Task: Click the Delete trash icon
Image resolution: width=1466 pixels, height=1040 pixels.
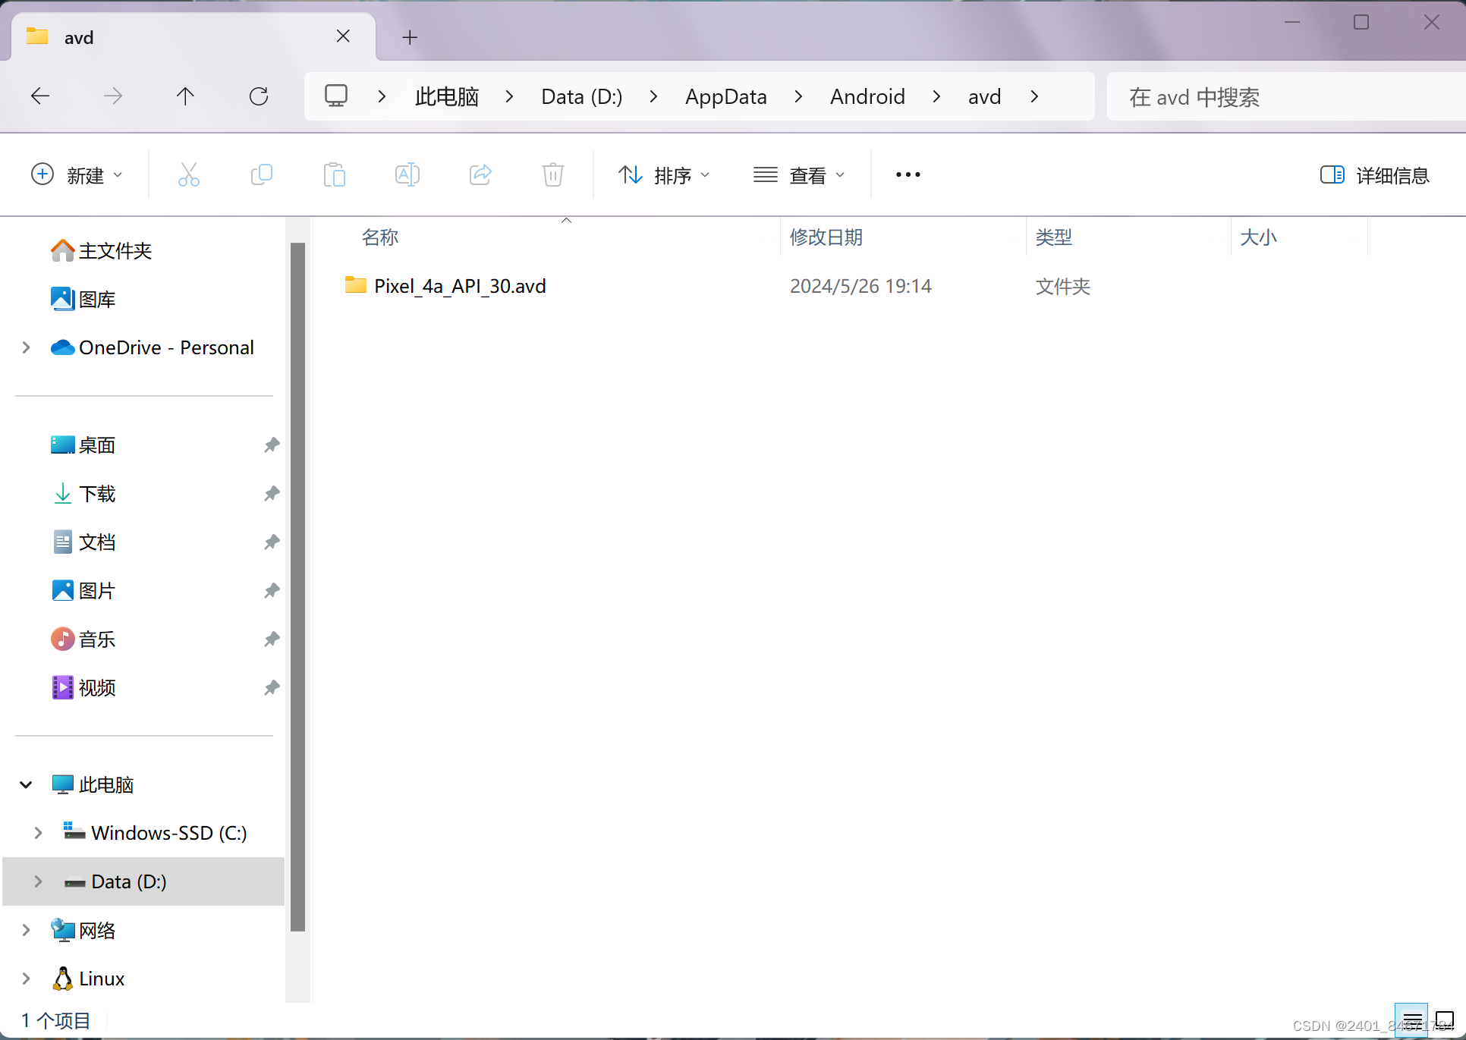Action: click(553, 175)
